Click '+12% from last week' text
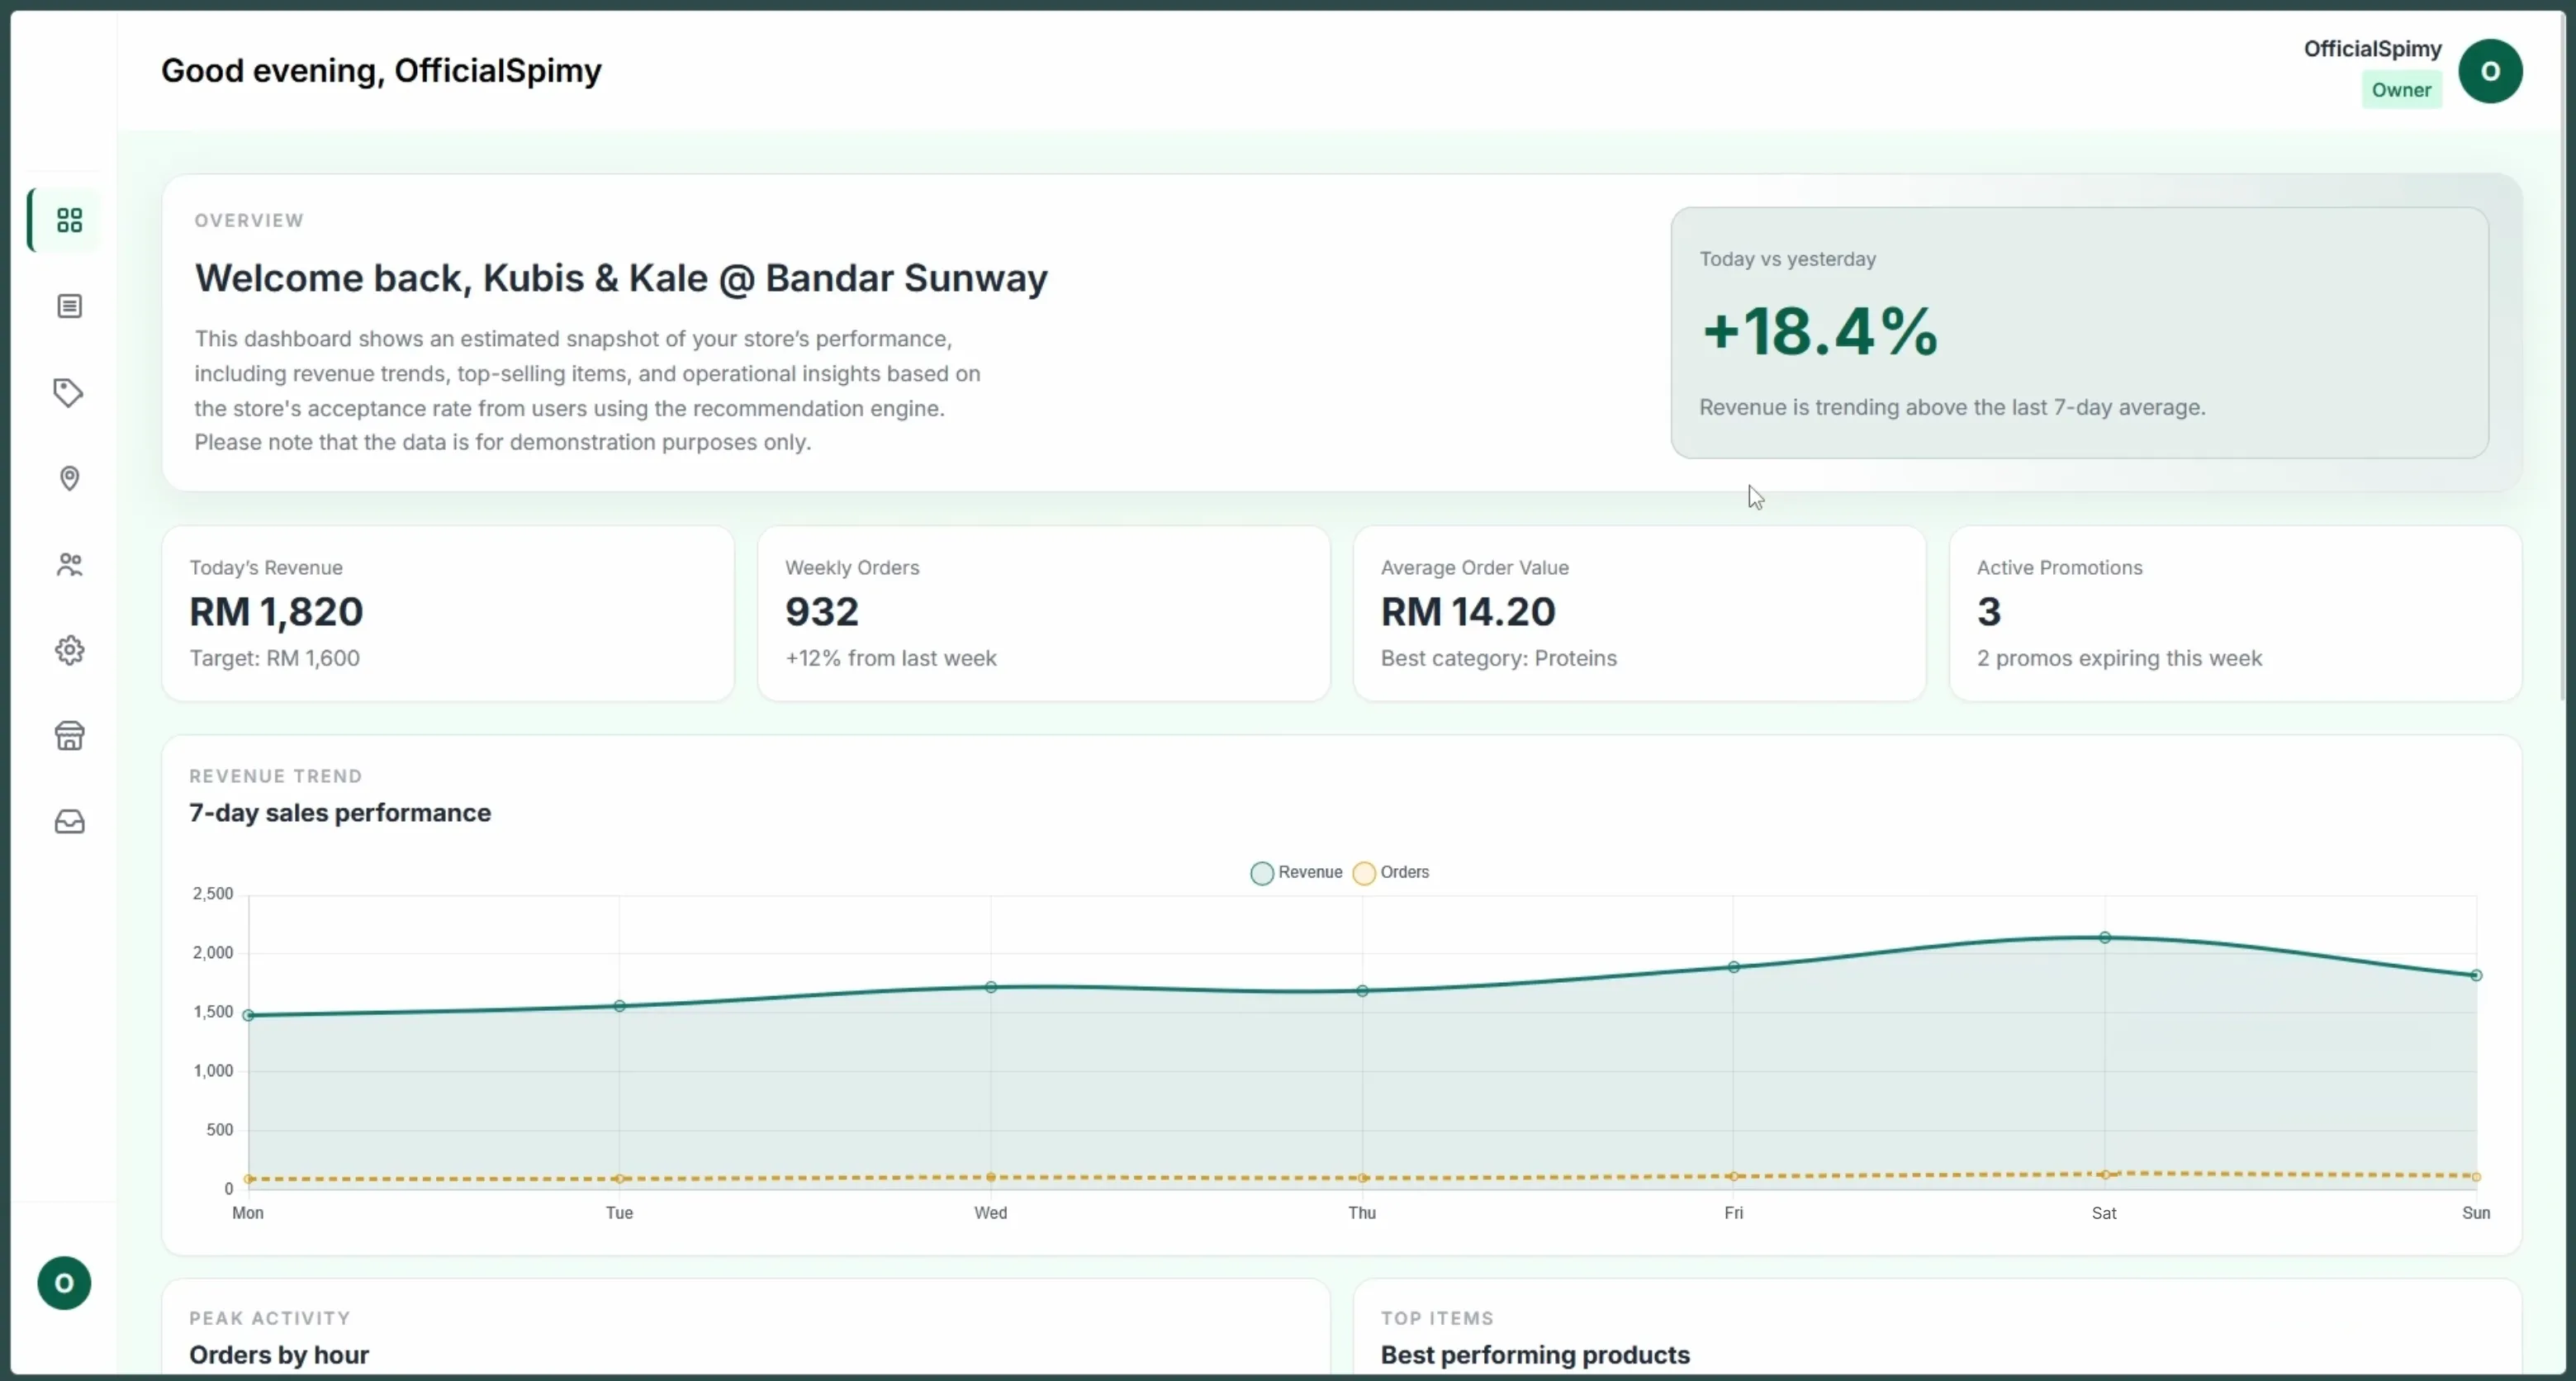Image resolution: width=2576 pixels, height=1381 pixels. [891, 658]
